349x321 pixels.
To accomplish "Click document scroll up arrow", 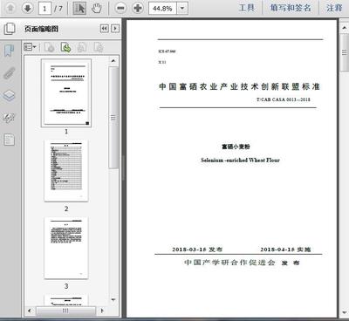I will click(345, 27).
